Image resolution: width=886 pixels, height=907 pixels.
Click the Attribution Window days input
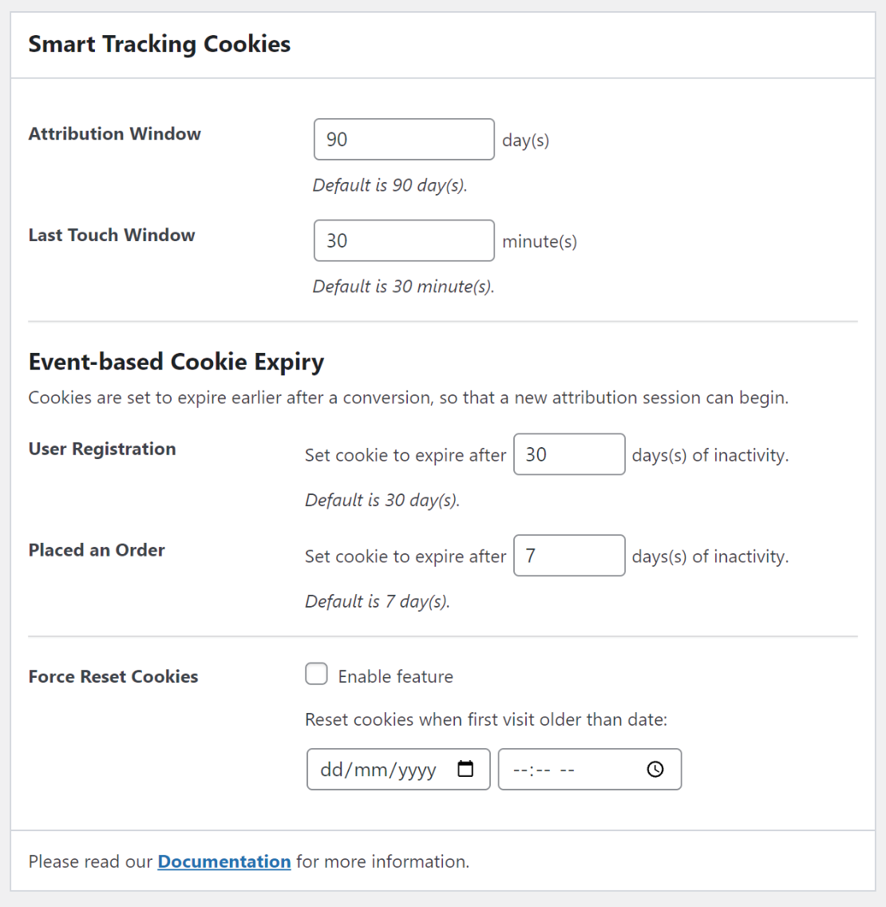tap(403, 139)
